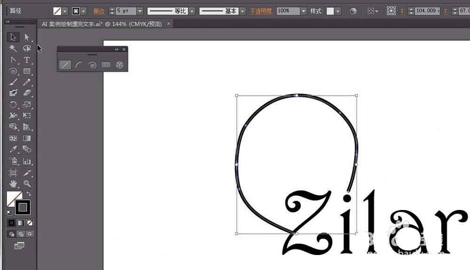
Task: Select the Blob Brush tool
Action: pyautogui.click(x=13, y=93)
